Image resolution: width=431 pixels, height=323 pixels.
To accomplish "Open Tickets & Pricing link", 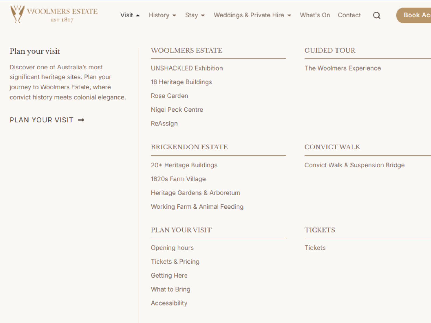I will click(x=175, y=262).
